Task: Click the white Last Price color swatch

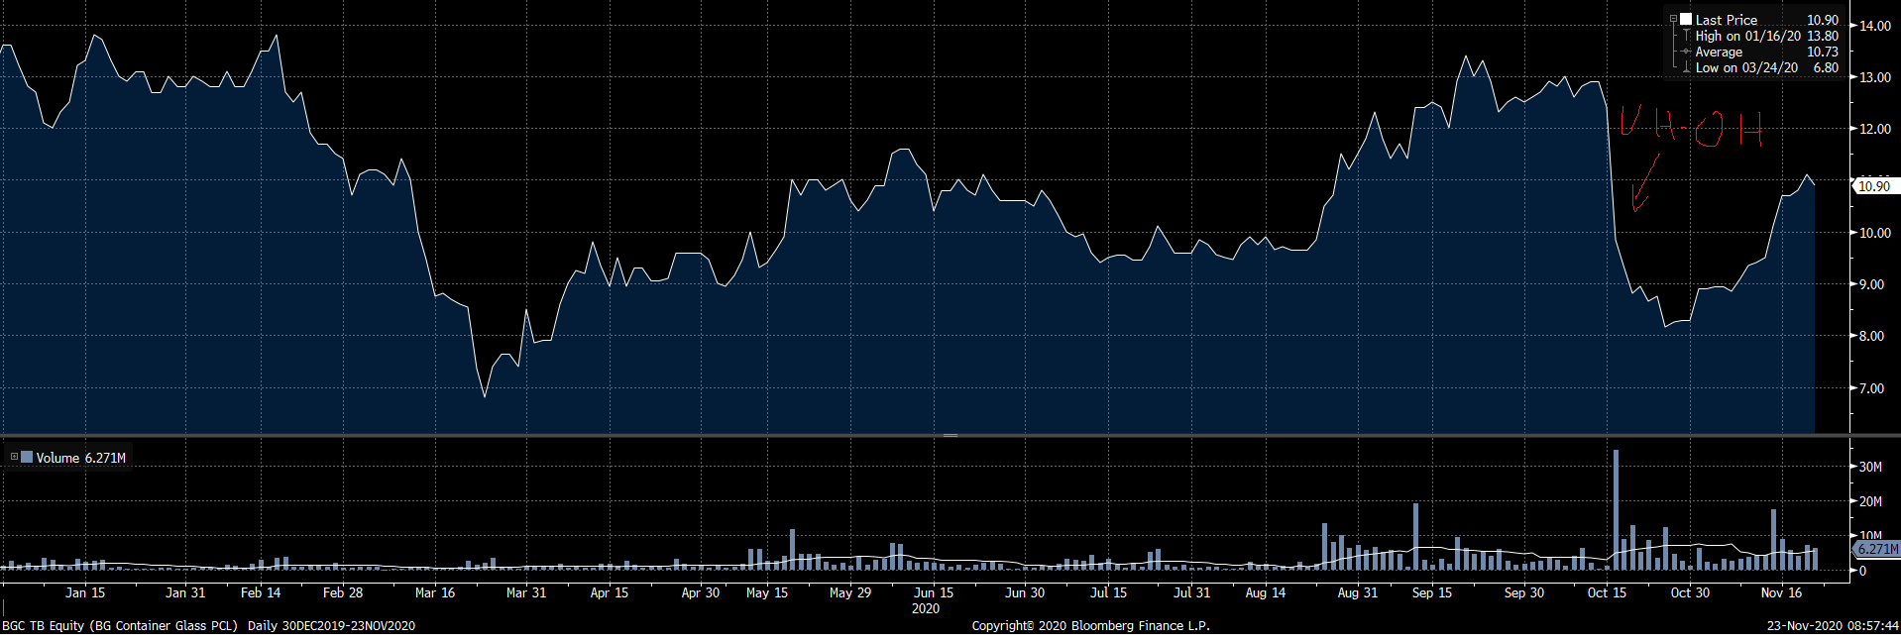Action: pos(1686,20)
